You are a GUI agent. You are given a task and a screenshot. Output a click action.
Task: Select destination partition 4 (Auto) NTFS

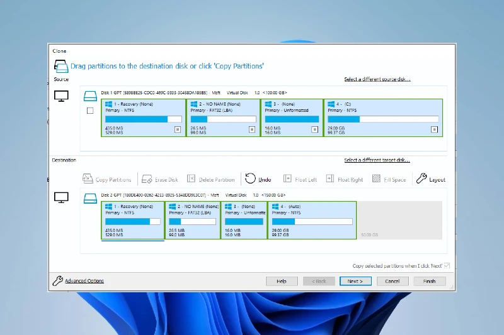(x=312, y=220)
